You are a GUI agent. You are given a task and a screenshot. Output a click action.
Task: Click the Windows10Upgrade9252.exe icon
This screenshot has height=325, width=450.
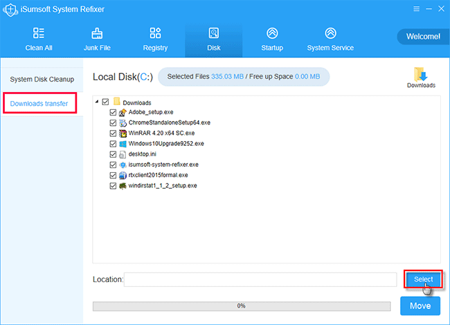point(123,144)
